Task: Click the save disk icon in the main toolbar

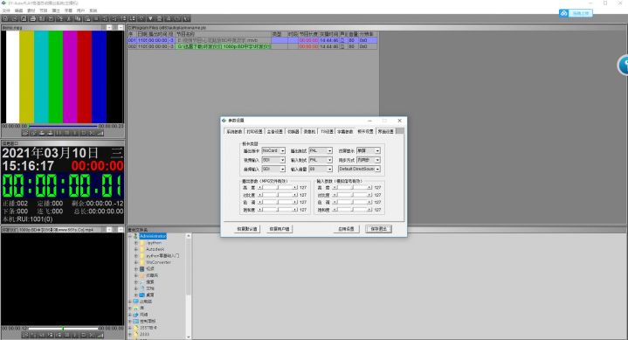Action: pyautogui.click(x=24, y=18)
